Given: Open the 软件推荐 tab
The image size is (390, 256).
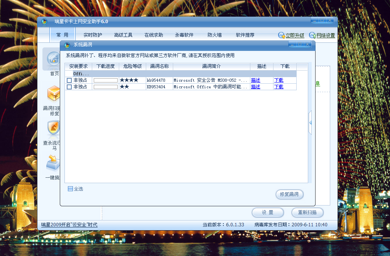Looking at the screenshot, I should point(245,35).
